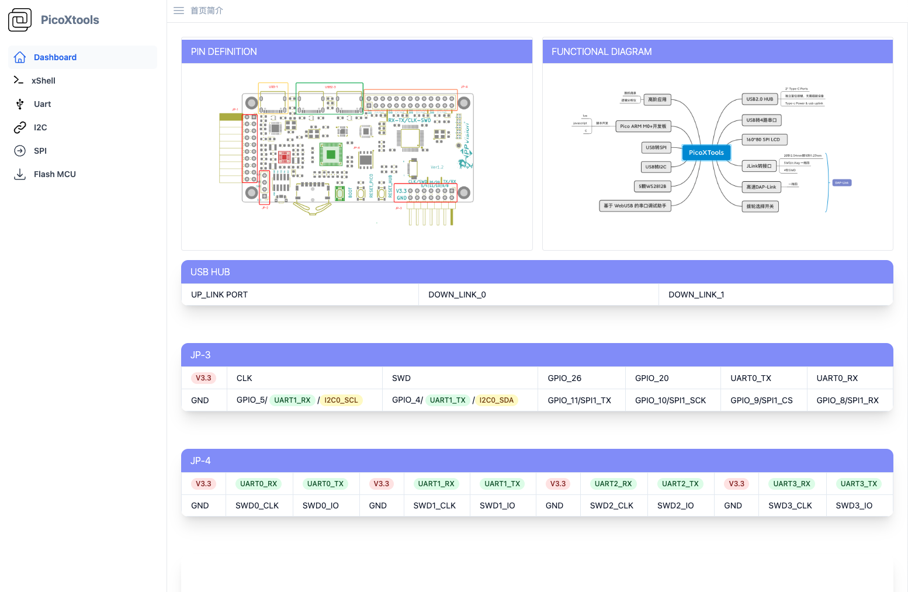Click the SWD2_IO cell
Screen dimensions: 908x592
pyautogui.click(x=681, y=506)
